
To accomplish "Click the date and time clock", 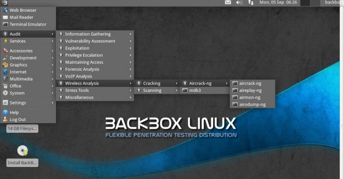I will pos(278,3).
